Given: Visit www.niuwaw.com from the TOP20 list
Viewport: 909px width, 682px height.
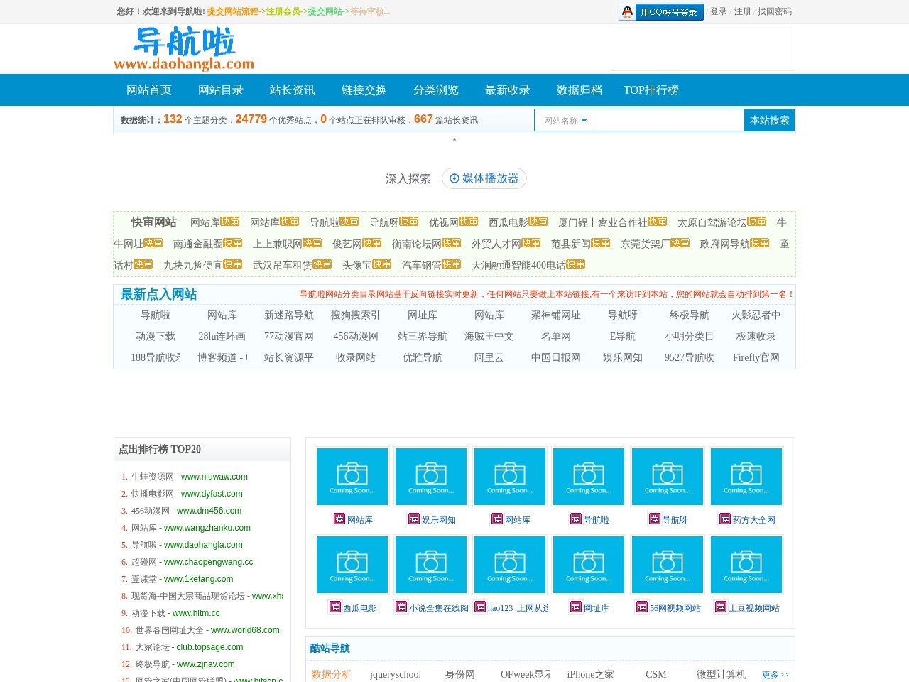Looking at the screenshot, I should coord(214,477).
